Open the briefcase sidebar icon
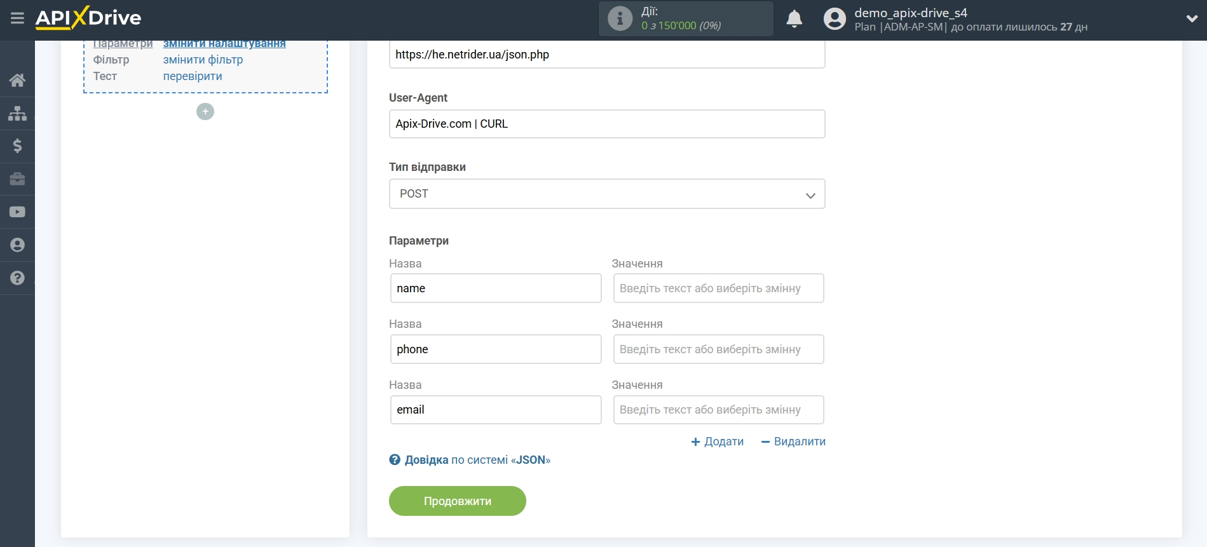The width and height of the screenshot is (1207, 547). pos(17,179)
